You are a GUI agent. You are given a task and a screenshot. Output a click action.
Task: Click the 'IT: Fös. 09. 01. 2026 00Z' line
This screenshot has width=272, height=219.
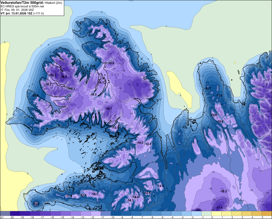click(17, 10)
